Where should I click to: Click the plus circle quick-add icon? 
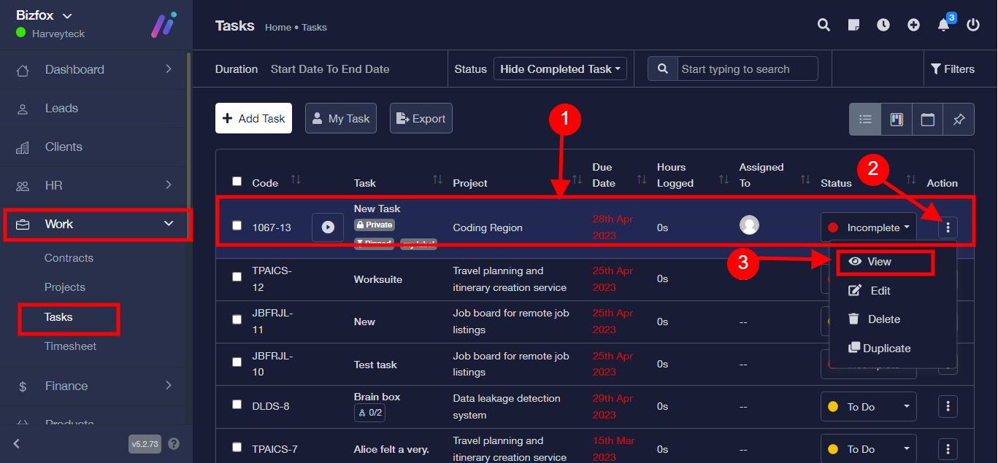[x=913, y=25]
